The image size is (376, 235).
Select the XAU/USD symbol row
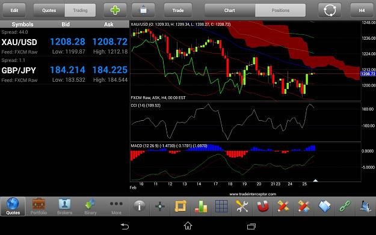click(64, 42)
